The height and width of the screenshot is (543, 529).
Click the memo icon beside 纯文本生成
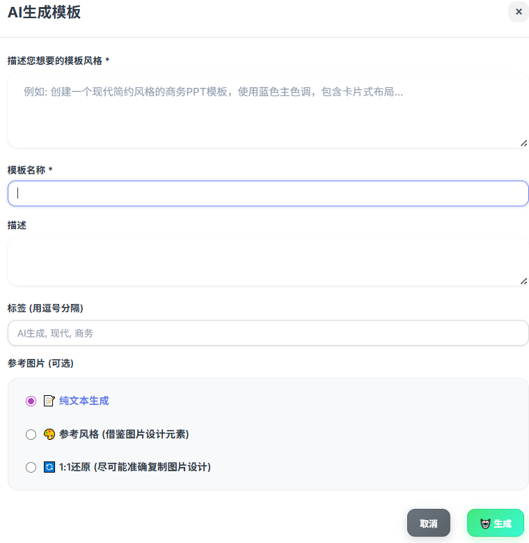pyautogui.click(x=49, y=401)
